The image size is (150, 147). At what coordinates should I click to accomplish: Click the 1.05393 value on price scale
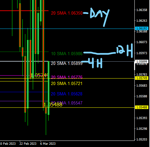(142, 118)
